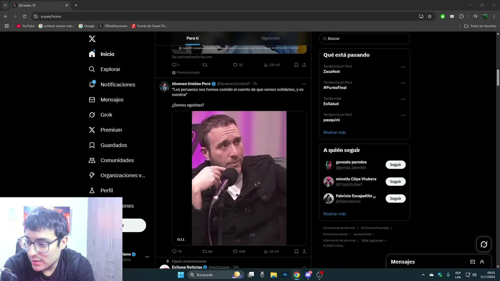Open Grok in the sidebar
Image resolution: width=500 pixels, height=281 pixels.
click(x=100, y=115)
